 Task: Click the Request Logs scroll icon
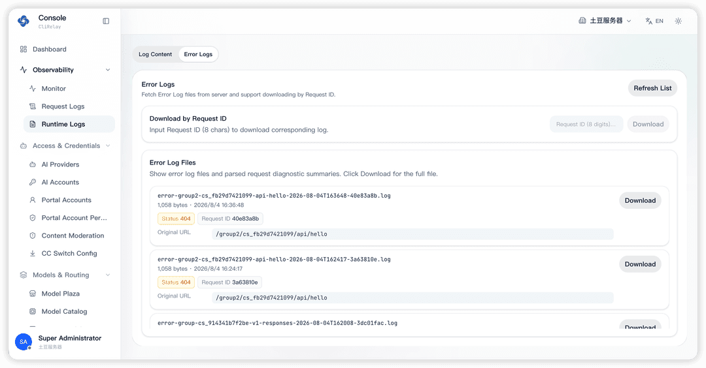tap(33, 106)
